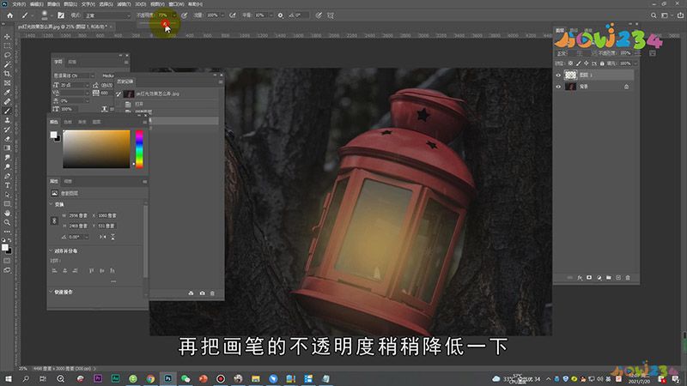Collapse the 变换 section in Properties

point(52,204)
